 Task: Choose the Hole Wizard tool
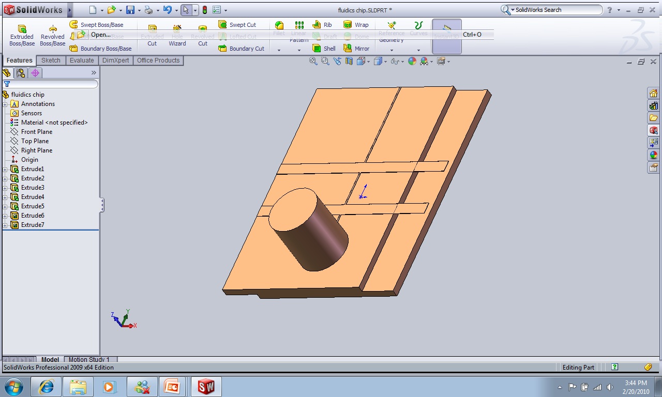click(x=177, y=35)
